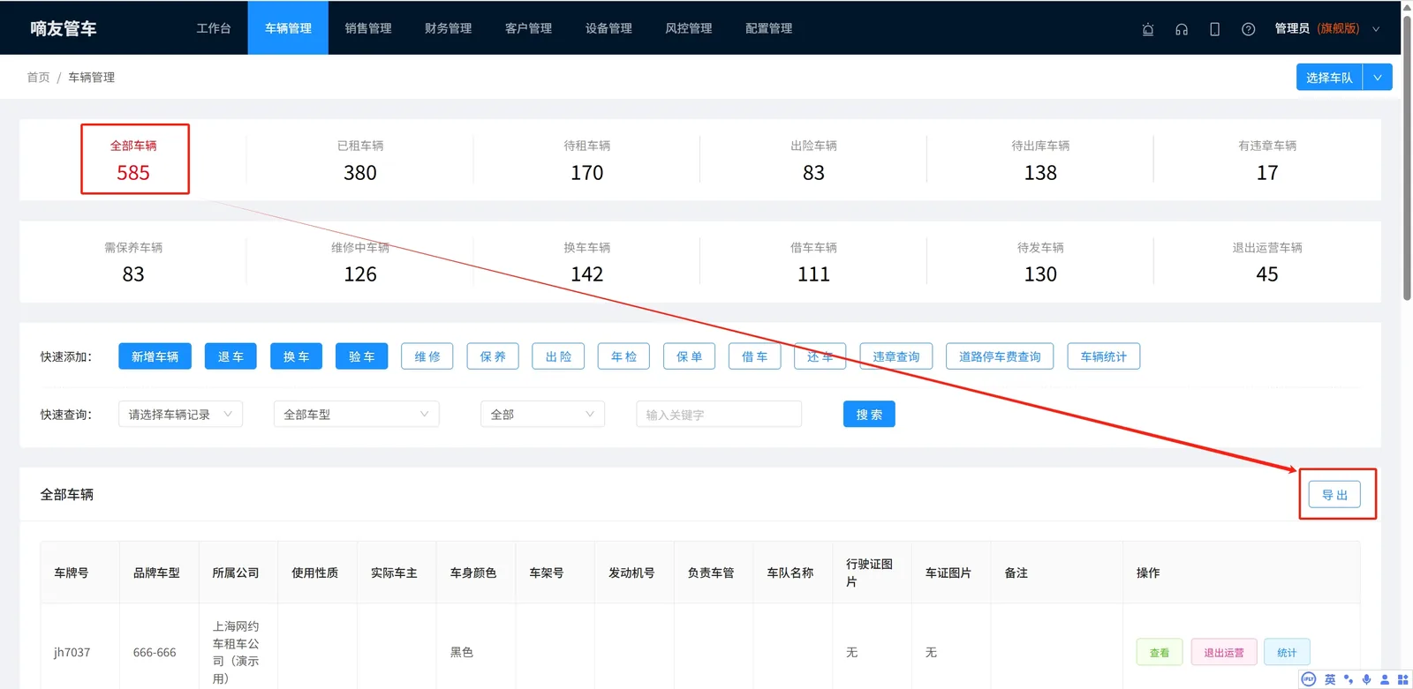
Task: Open the 客户管理 tab
Action: point(529,28)
